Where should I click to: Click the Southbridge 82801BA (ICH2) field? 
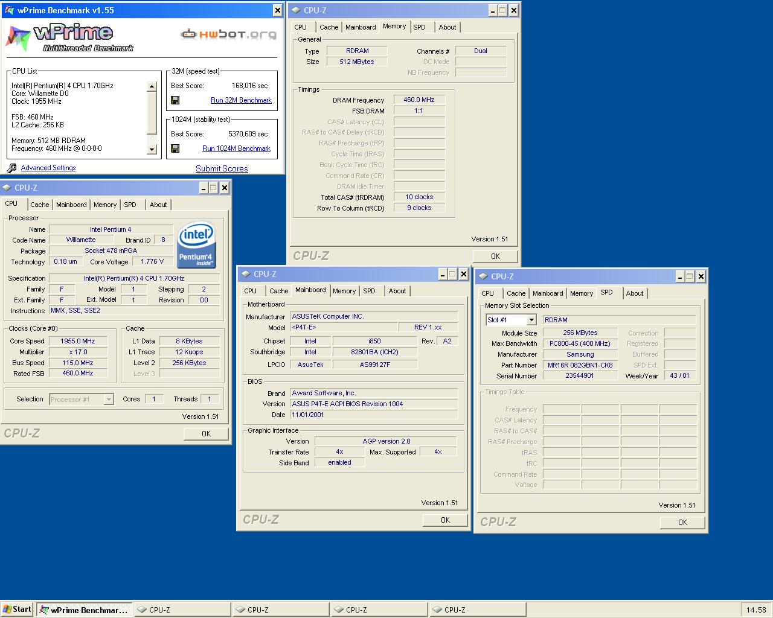pos(374,352)
